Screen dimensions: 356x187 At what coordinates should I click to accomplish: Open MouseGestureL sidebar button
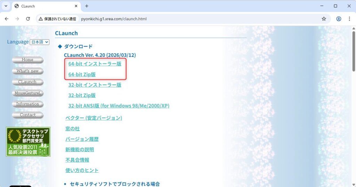(x=27, y=93)
